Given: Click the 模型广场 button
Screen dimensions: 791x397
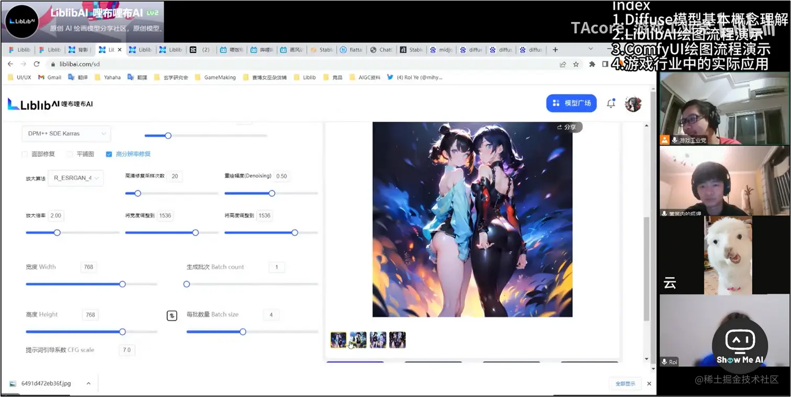Looking at the screenshot, I should [x=571, y=103].
